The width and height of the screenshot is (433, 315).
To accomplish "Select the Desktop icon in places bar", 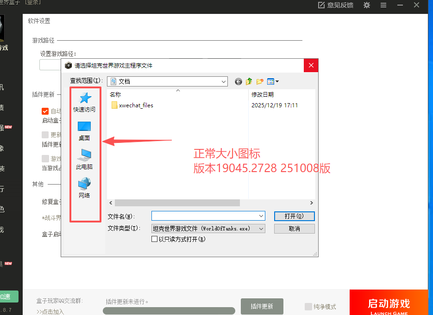I will click(84, 127).
